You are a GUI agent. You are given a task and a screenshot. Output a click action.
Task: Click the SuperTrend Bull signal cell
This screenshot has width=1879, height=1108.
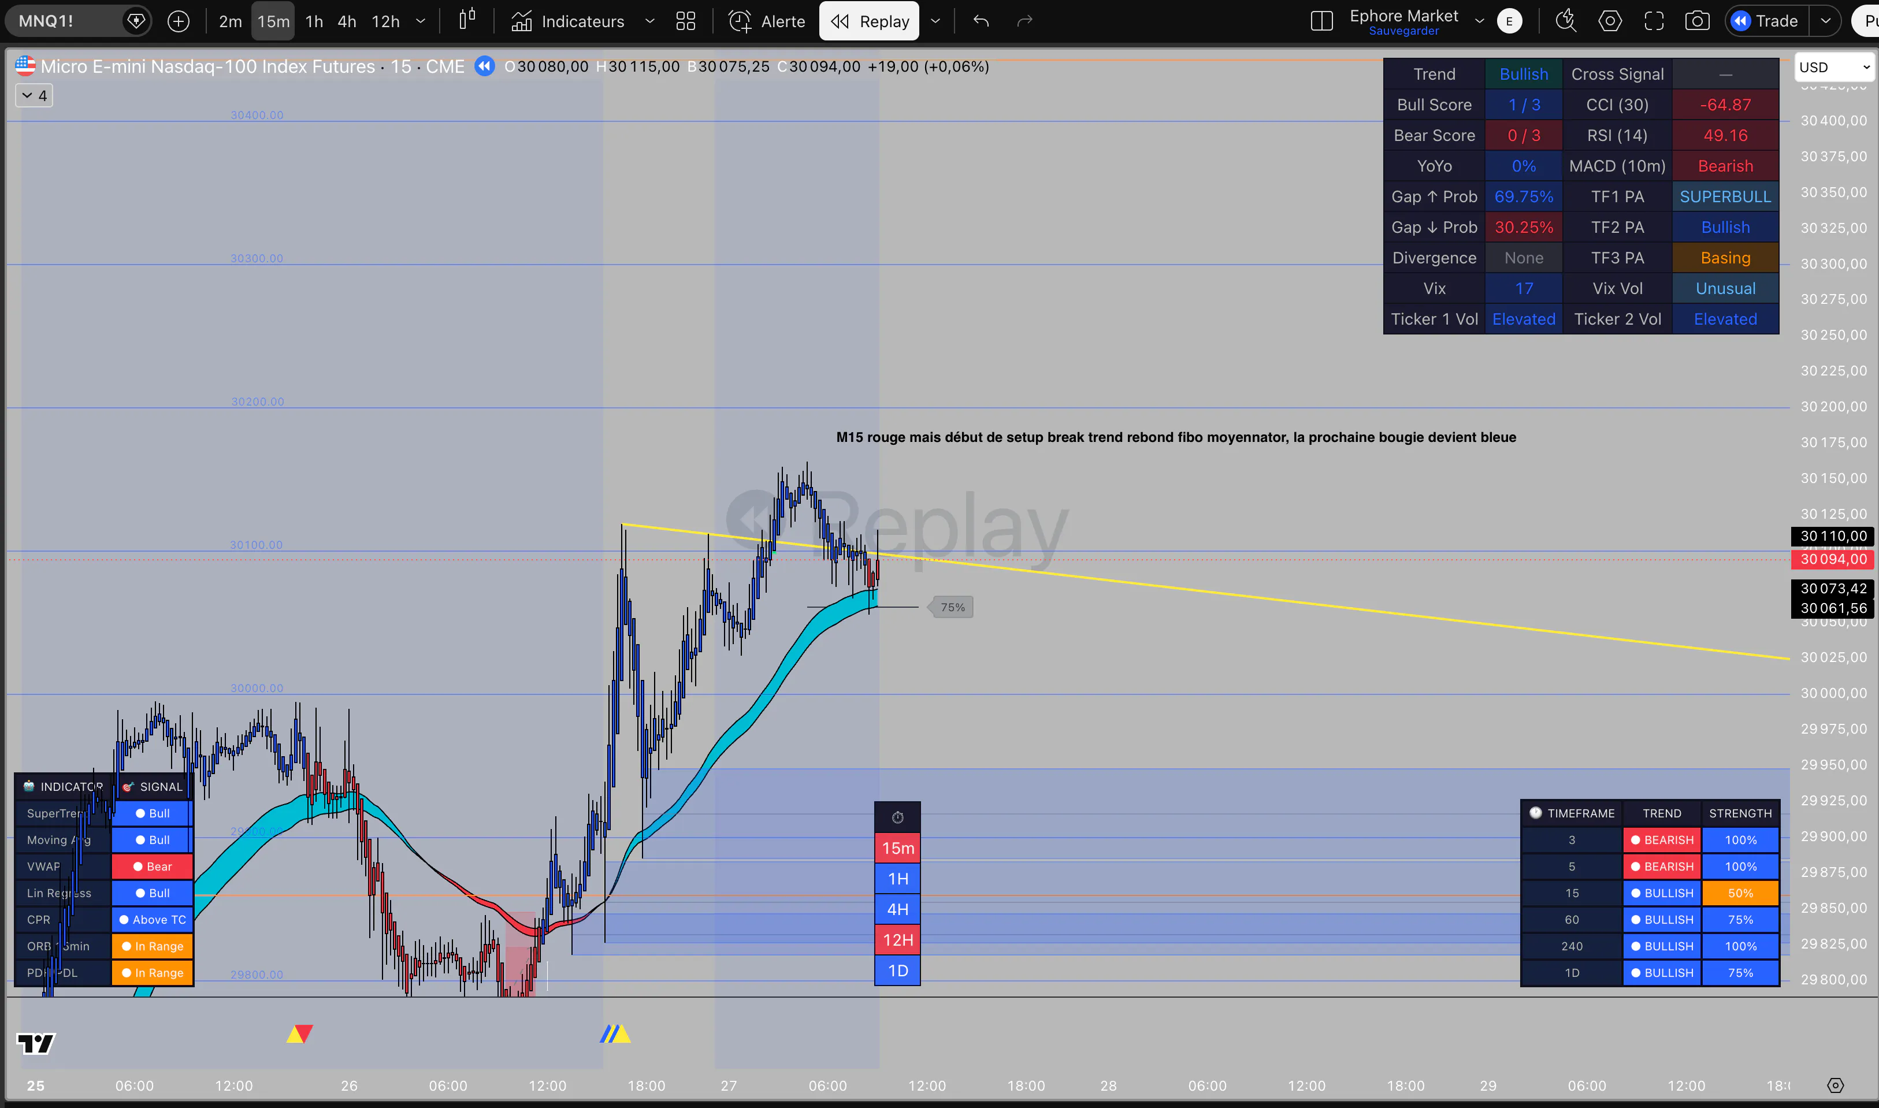[153, 814]
